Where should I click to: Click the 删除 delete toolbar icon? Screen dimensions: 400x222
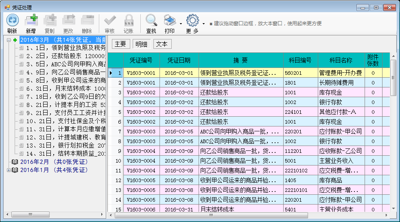(87, 20)
